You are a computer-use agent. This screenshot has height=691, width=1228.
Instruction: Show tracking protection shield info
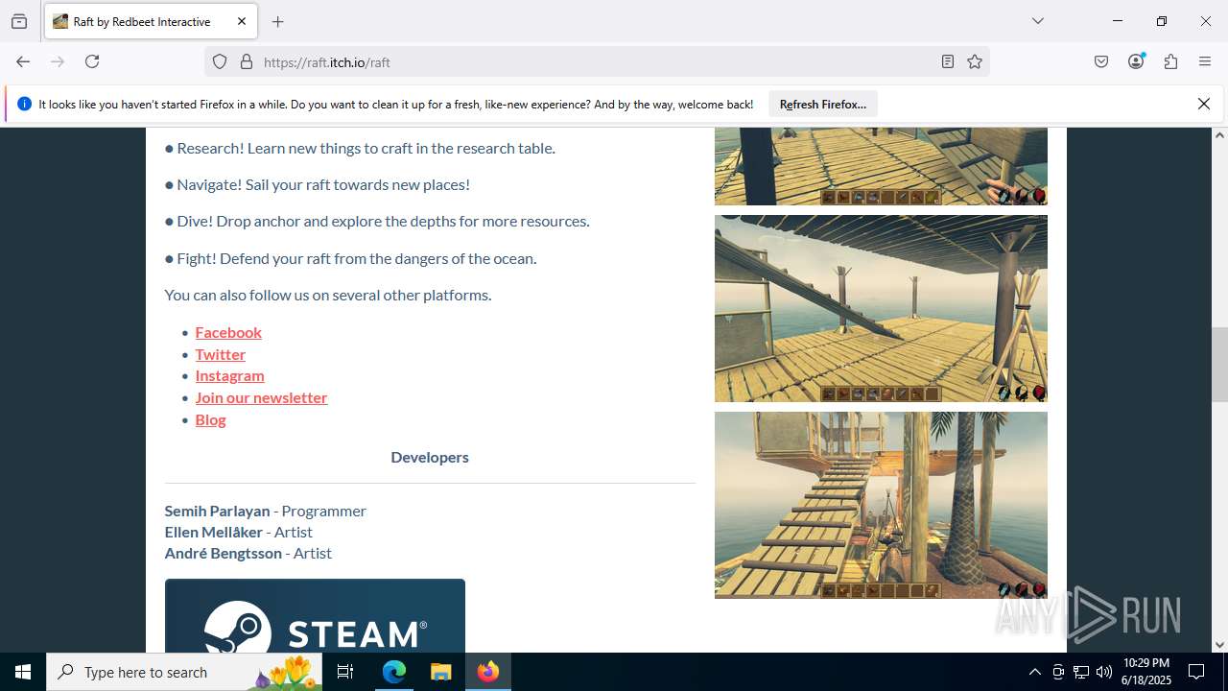pos(220,61)
